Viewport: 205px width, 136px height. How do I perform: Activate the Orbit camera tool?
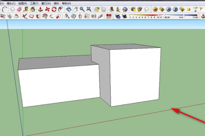point(69,9)
